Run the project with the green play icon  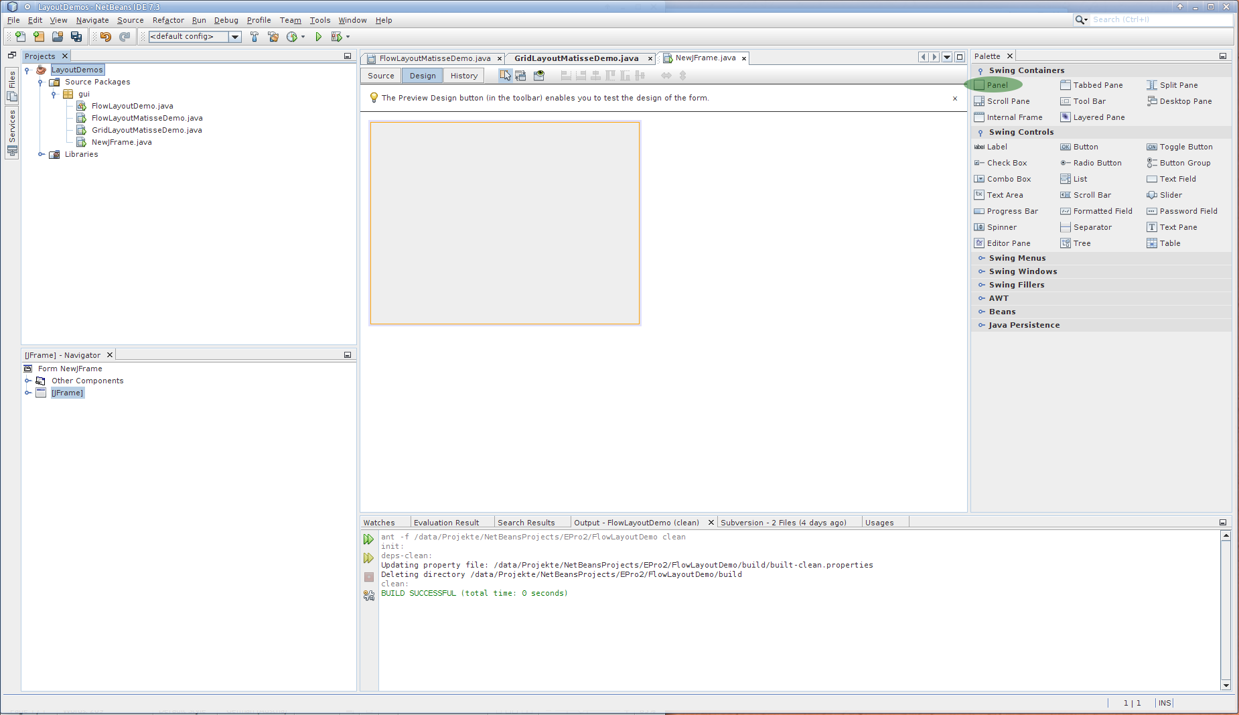(x=318, y=37)
